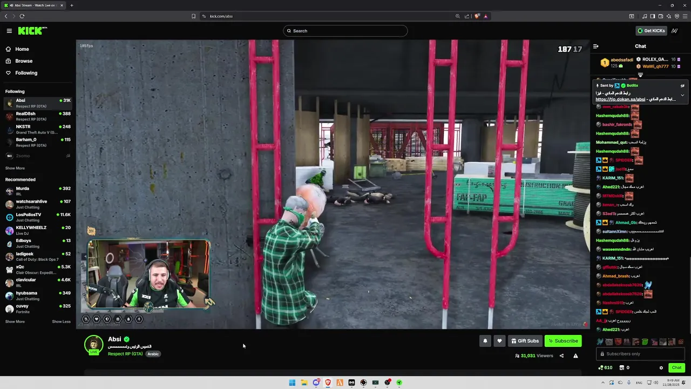Image resolution: width=691 pixels, height=389 pixels.
Task: Click Gift Subs button
Action: click(x=525, y=341)
